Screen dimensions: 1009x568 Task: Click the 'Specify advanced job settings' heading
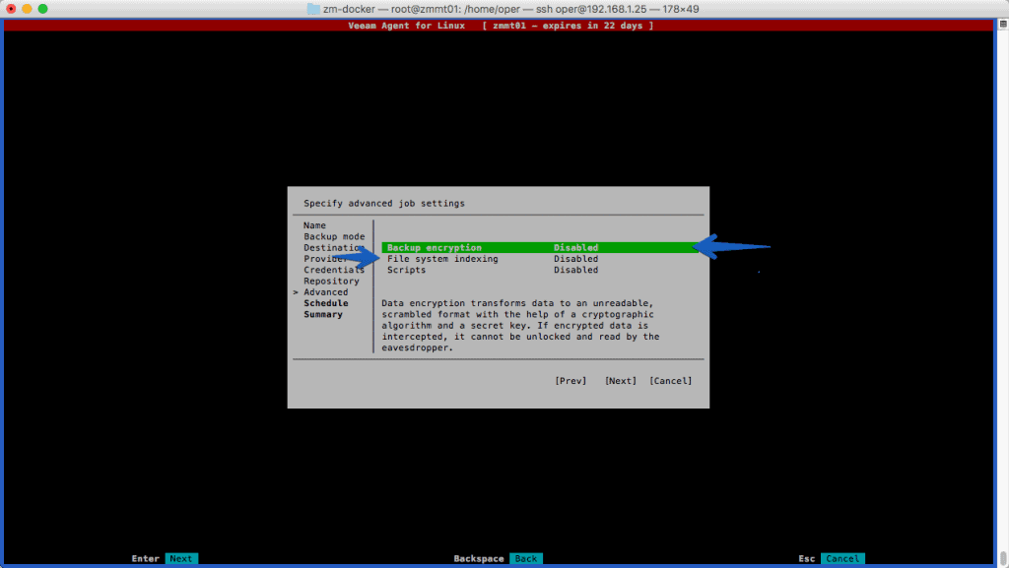[384, 203]
